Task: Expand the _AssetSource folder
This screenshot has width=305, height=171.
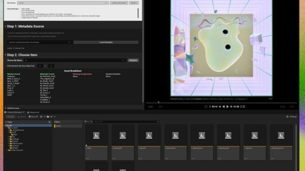Action: [x=9, y=130]
